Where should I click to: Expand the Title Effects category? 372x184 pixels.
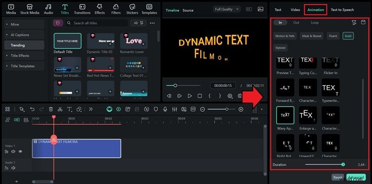[x=24, y=56]
